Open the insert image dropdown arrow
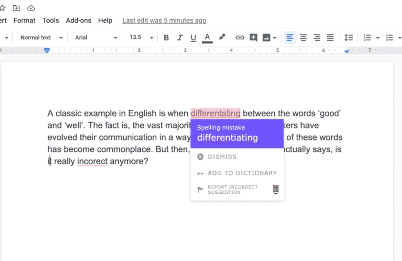402x261 pixels. point(274,38)
